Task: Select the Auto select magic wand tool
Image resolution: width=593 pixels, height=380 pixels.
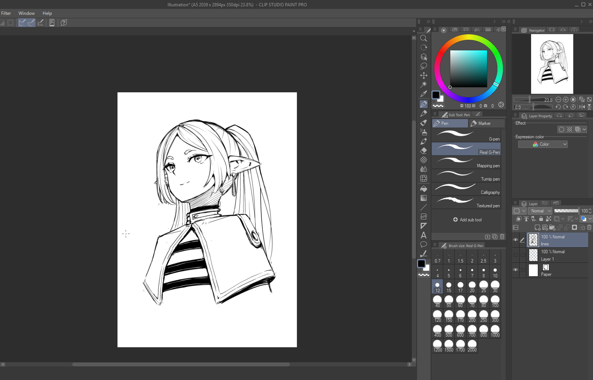Action: [x=424, y=85]
